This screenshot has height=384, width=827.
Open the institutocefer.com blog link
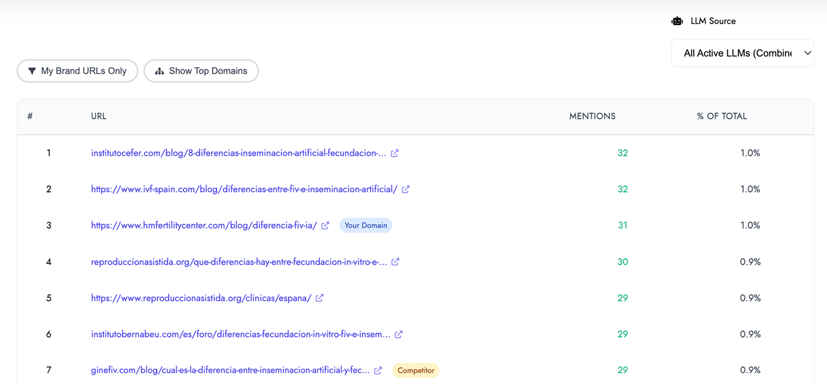239,153
